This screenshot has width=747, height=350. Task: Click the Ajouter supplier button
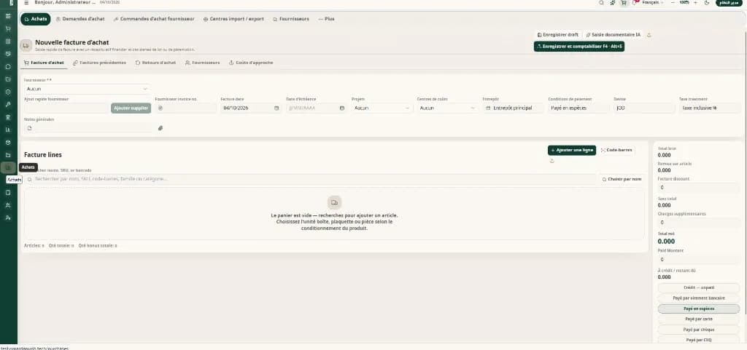(x=131, y=108)
